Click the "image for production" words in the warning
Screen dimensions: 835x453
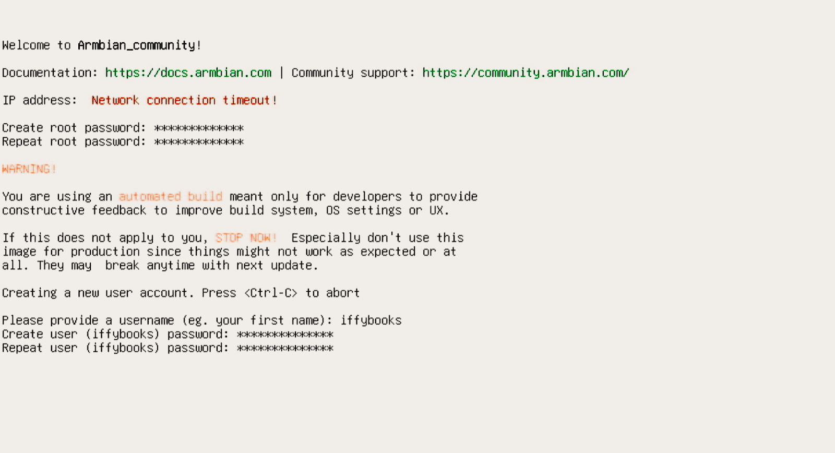point(70,252)
